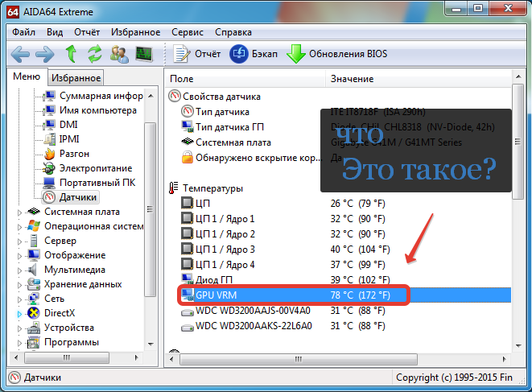Image resolution: width=532 pixels, height=392 pixels.
Task: Expand the Системная плата tree node
Action: pyautogui.click(x=19, y=213)
